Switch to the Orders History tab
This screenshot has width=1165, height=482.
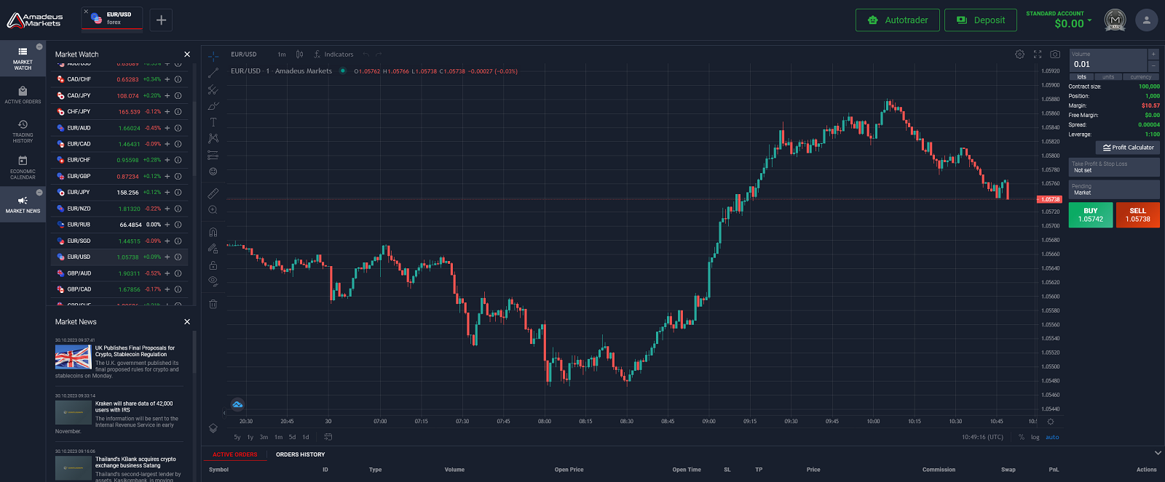click(300, 454)
